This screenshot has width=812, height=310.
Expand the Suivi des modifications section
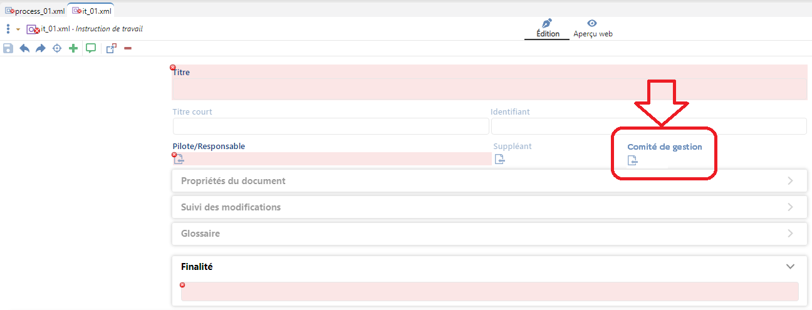pyautogui.click(x=790, y=207)
